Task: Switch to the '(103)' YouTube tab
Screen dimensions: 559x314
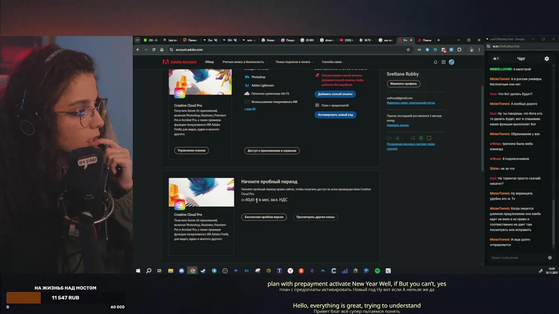Action: pos(347,40)
